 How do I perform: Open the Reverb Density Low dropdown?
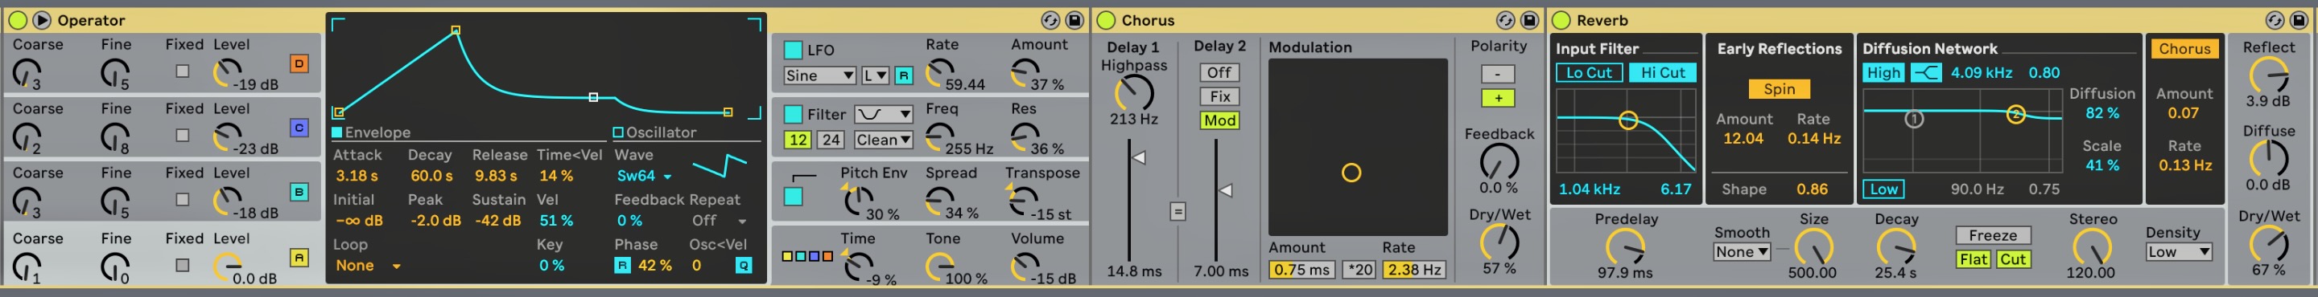click(x=2179, y=252)
